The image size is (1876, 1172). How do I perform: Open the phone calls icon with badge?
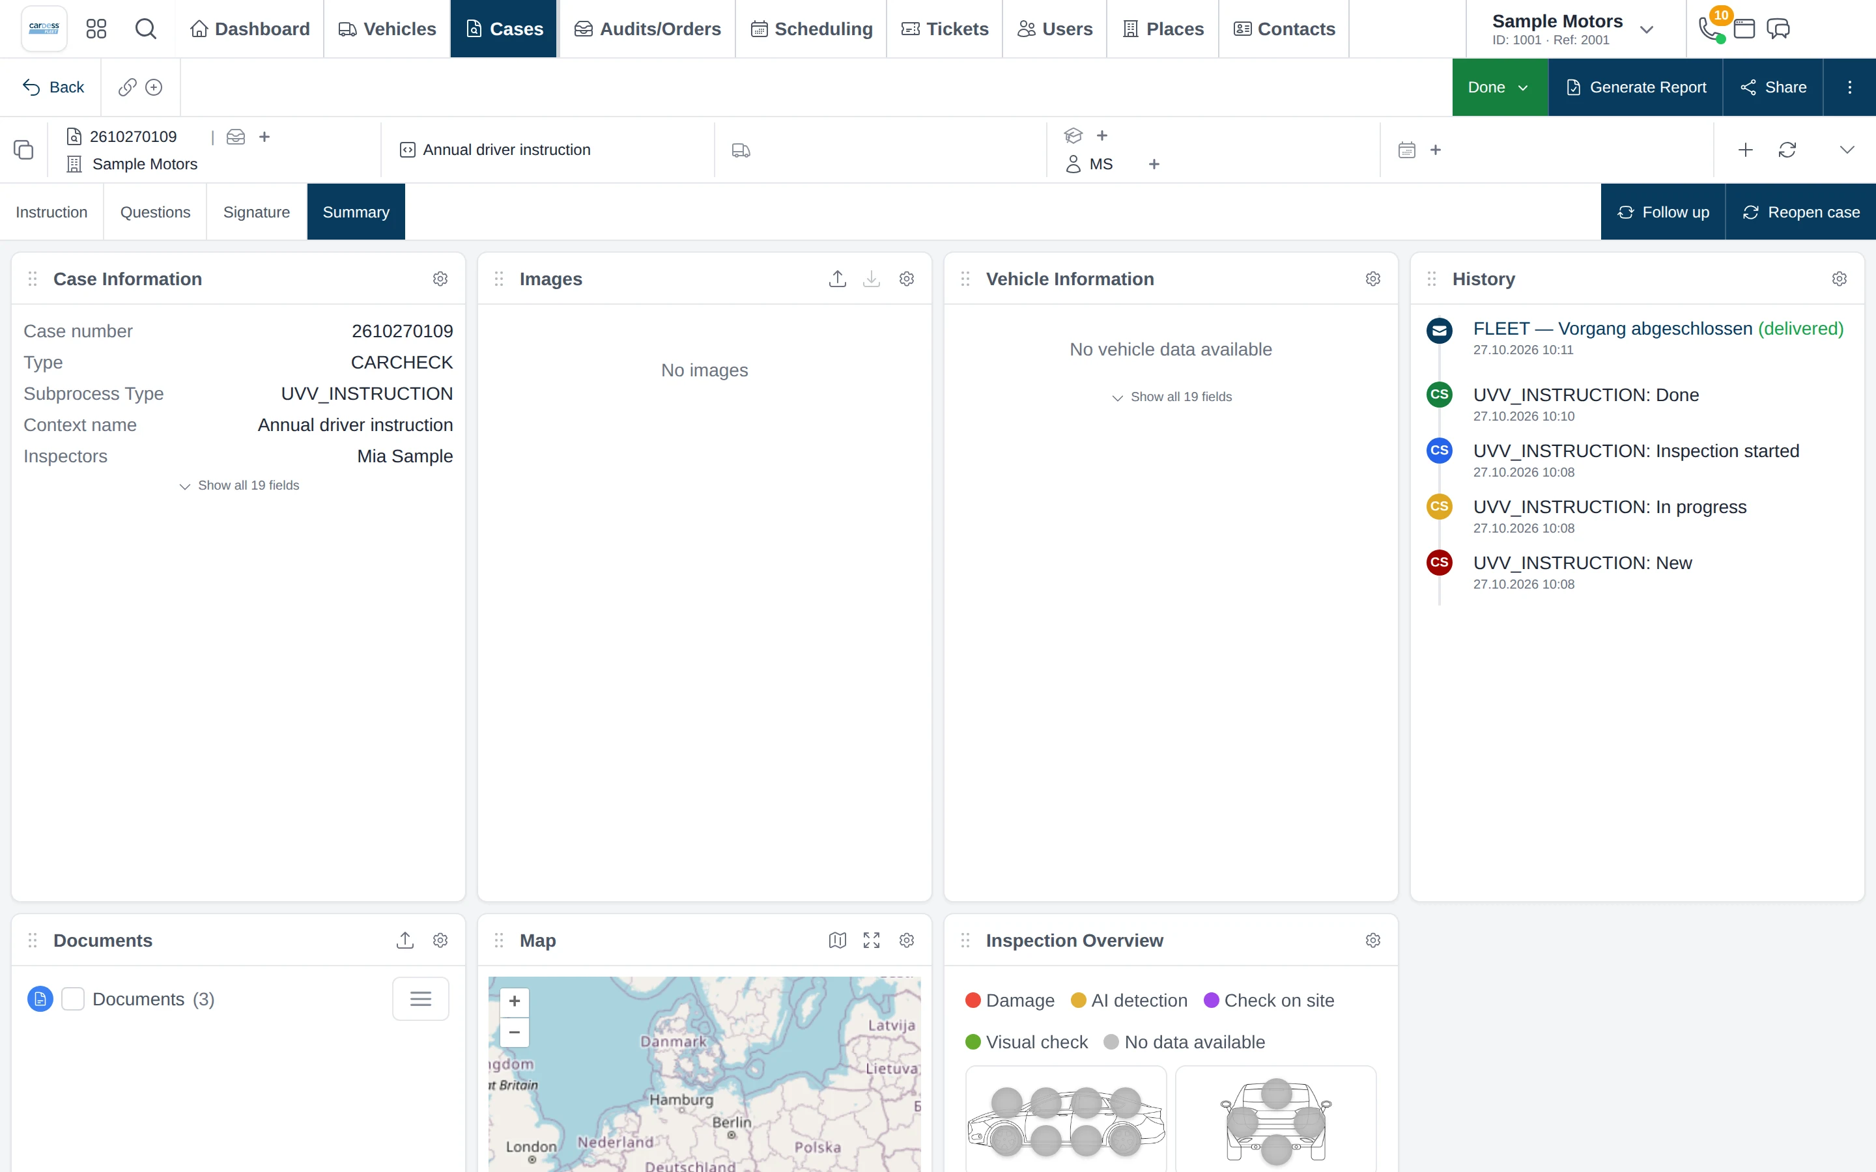tap(1710, 29)
